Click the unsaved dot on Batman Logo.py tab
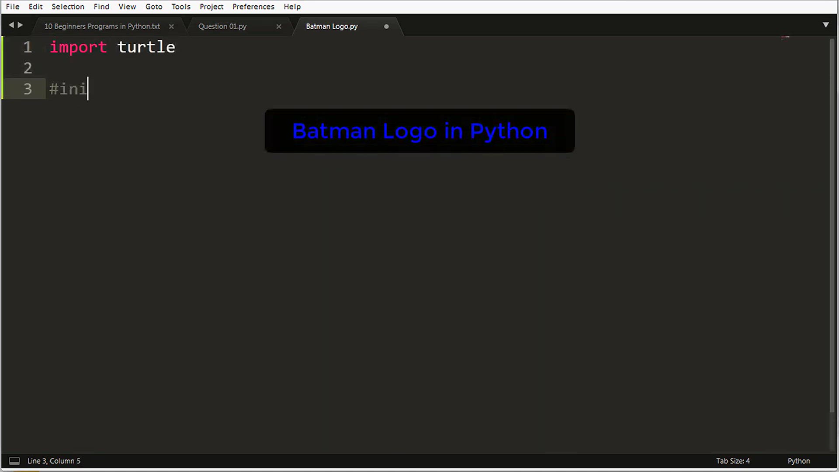The height and width of the screenshot is (472, 839). pyautogui.click(x=386, y=27)
